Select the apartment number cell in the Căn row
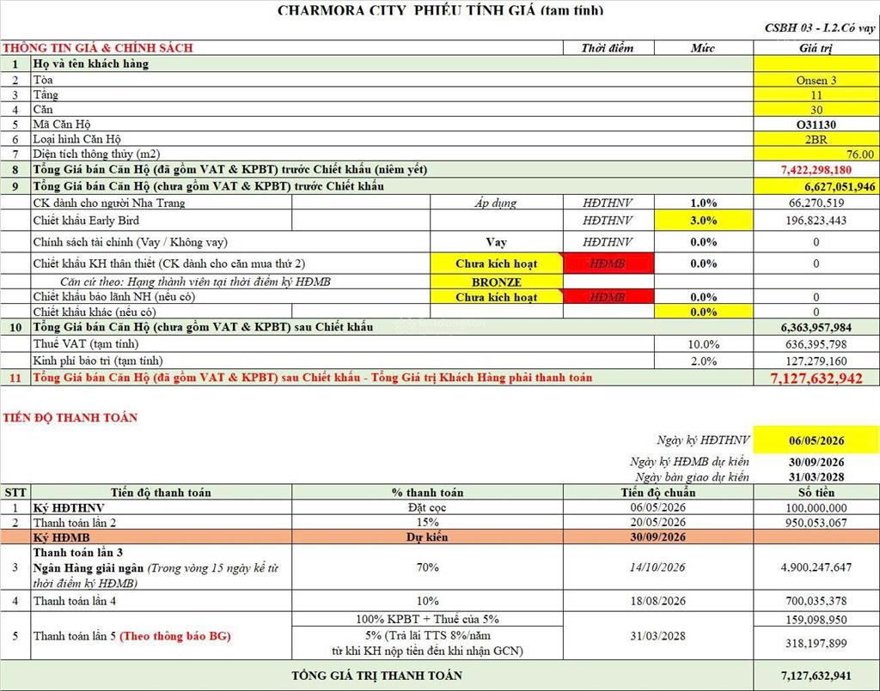 click(816, 109)
